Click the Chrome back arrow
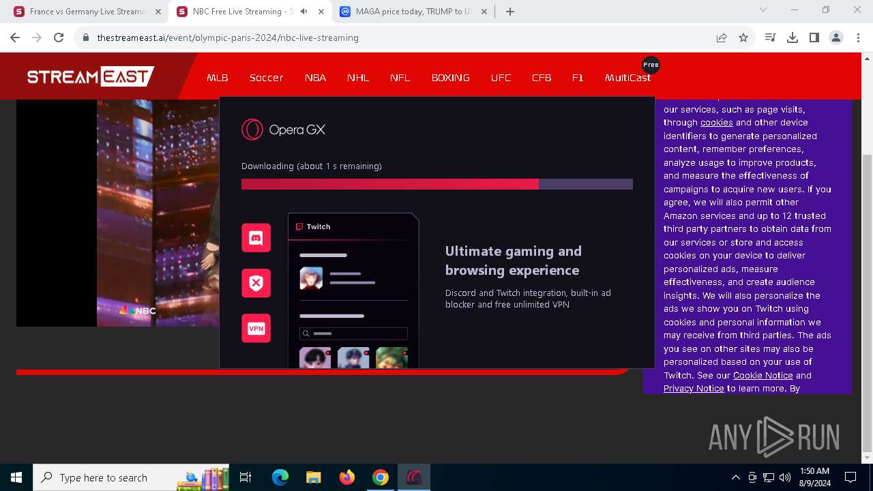The height and width of the screenshot is (491, 873). pos(15,38)
